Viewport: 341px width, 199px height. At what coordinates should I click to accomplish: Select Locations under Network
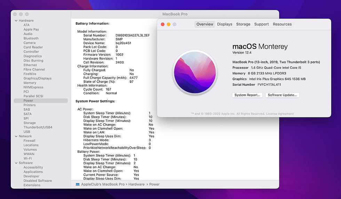(x=31, y=145)
